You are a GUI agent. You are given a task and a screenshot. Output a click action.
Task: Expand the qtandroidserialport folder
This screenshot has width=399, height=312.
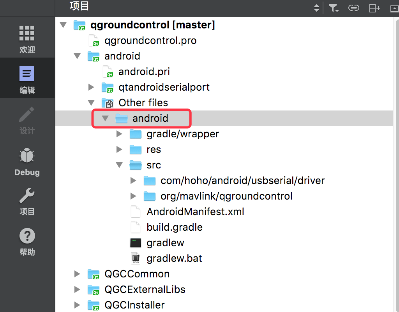pyautogui.click(x=91, y=87)
